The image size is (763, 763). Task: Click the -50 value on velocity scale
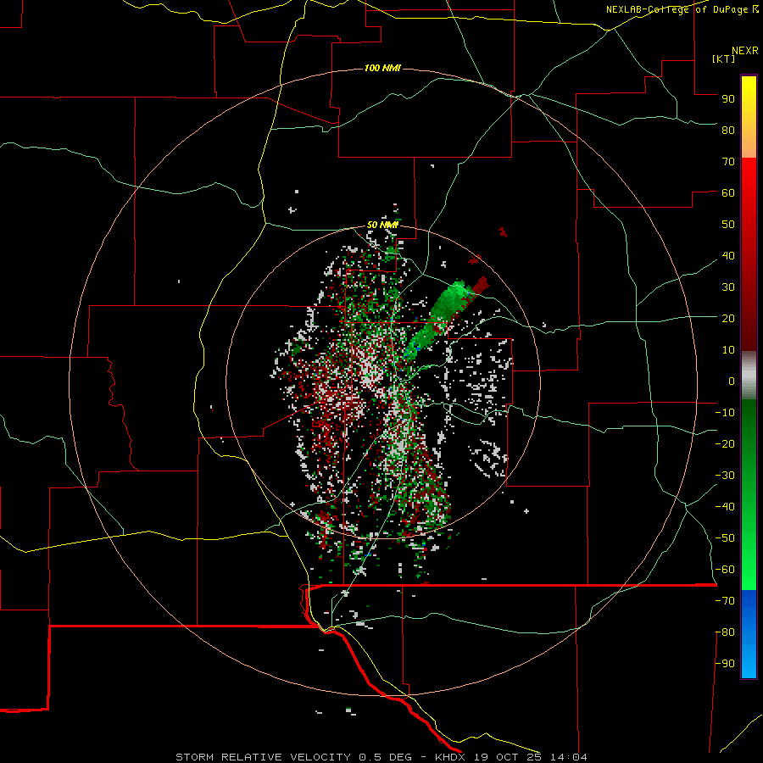(x=725, y=538)
